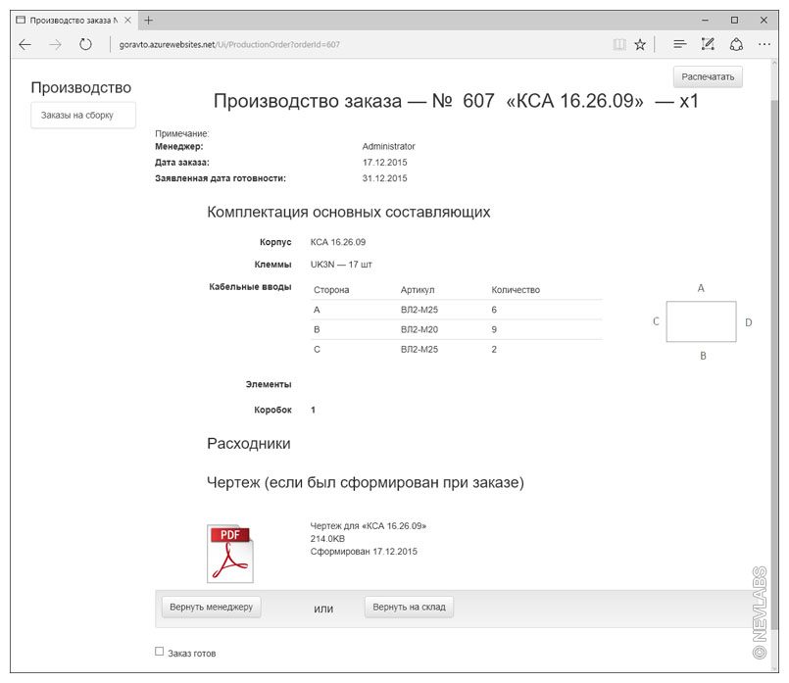
Task: Check the "Заказ готов" checkbox
Action: (x=160, y=652)
